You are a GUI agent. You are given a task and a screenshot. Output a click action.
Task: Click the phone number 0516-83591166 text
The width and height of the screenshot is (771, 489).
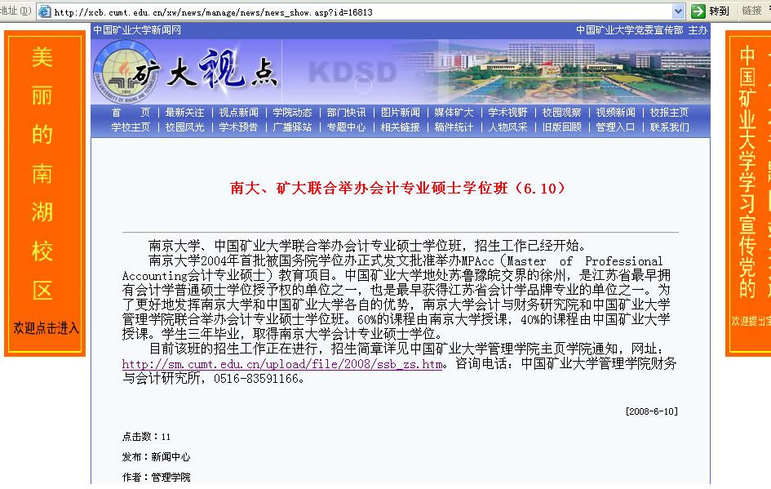click(x=255, y=379)
